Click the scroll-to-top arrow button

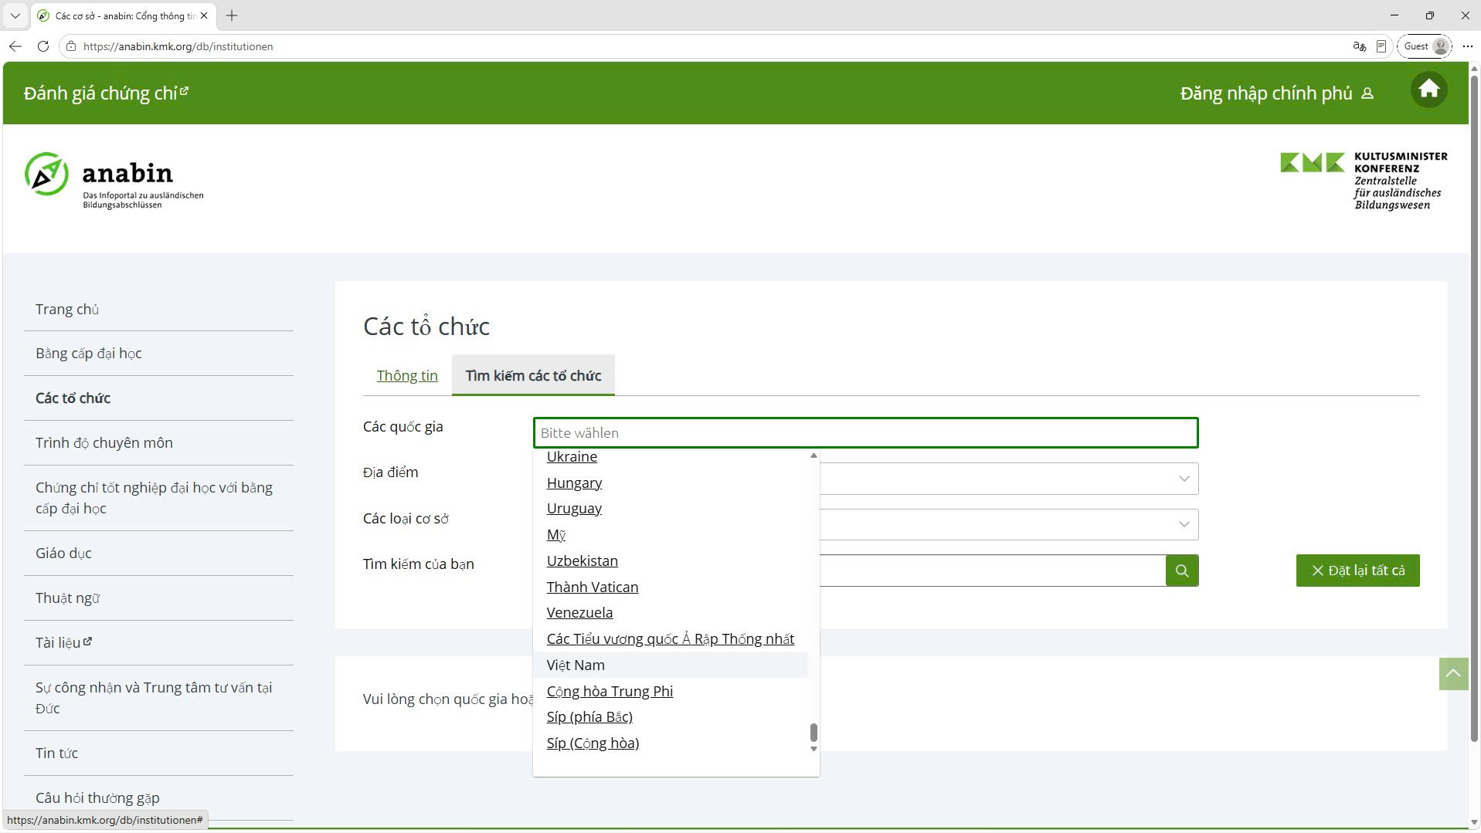[1453, 673]
